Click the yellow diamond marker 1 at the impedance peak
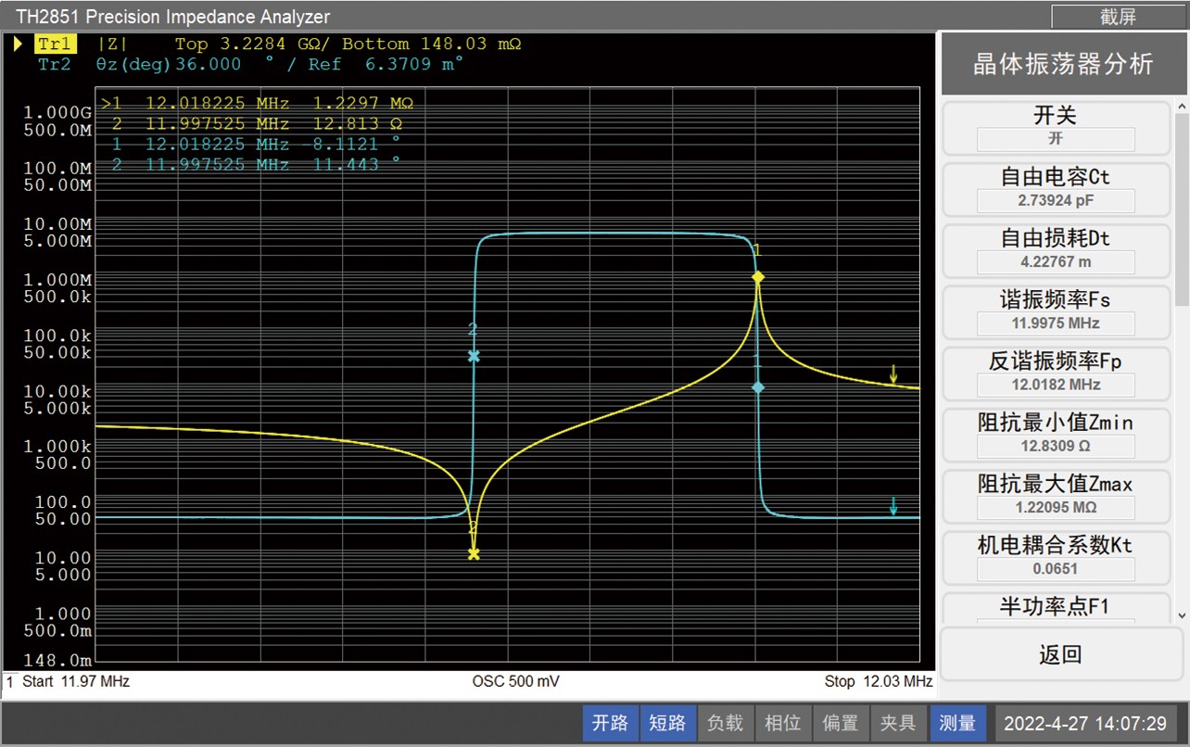 click(x=757, y=277)
